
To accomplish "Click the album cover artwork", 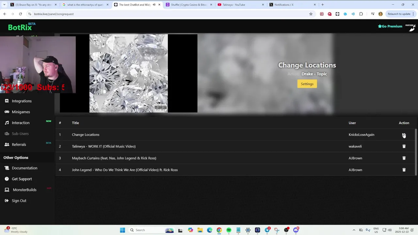I will [x=129, y=73].
